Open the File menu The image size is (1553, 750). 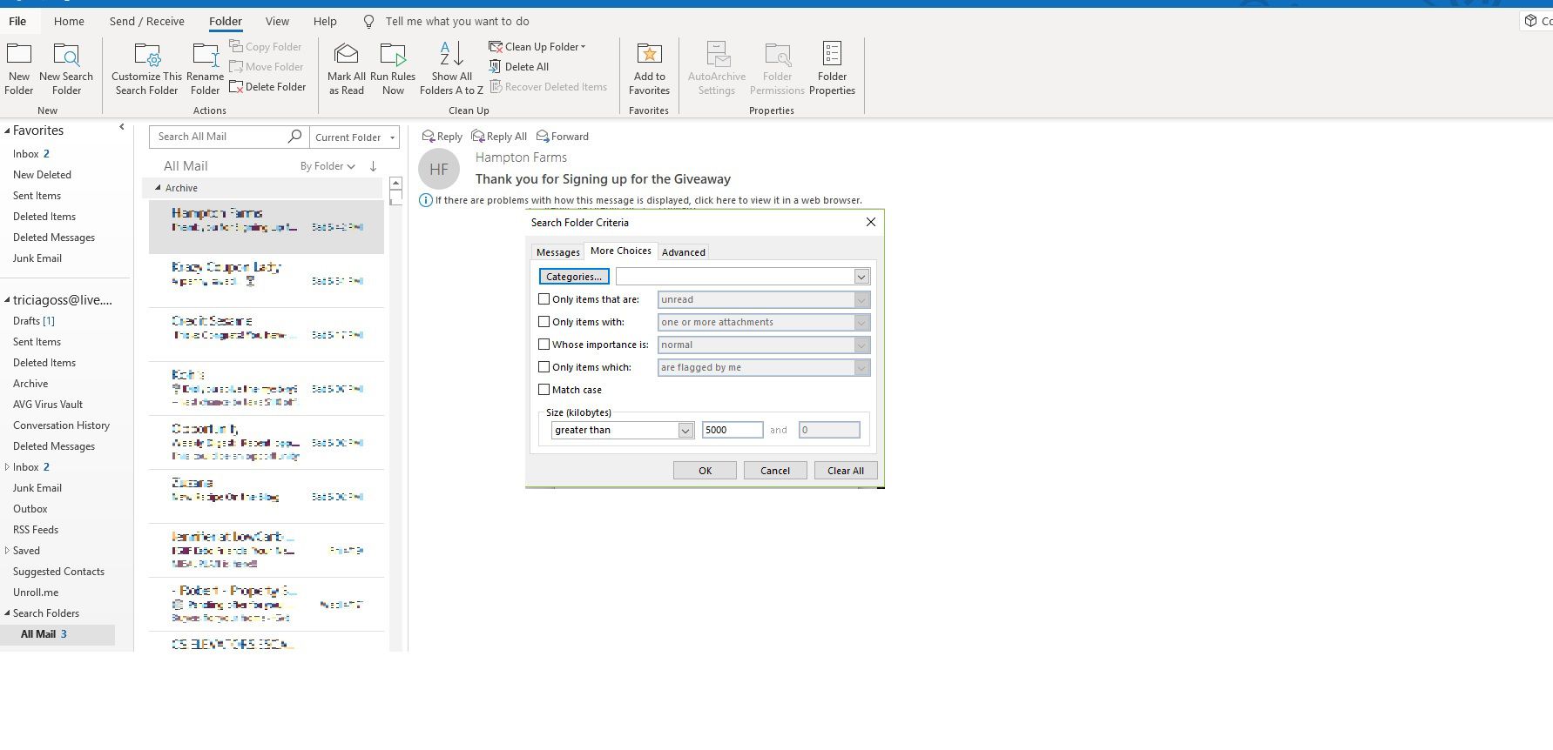[x=17, y=21]
